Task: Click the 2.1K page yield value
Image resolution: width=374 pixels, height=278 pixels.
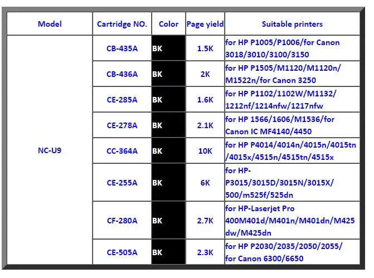Action: click(205, 125)
